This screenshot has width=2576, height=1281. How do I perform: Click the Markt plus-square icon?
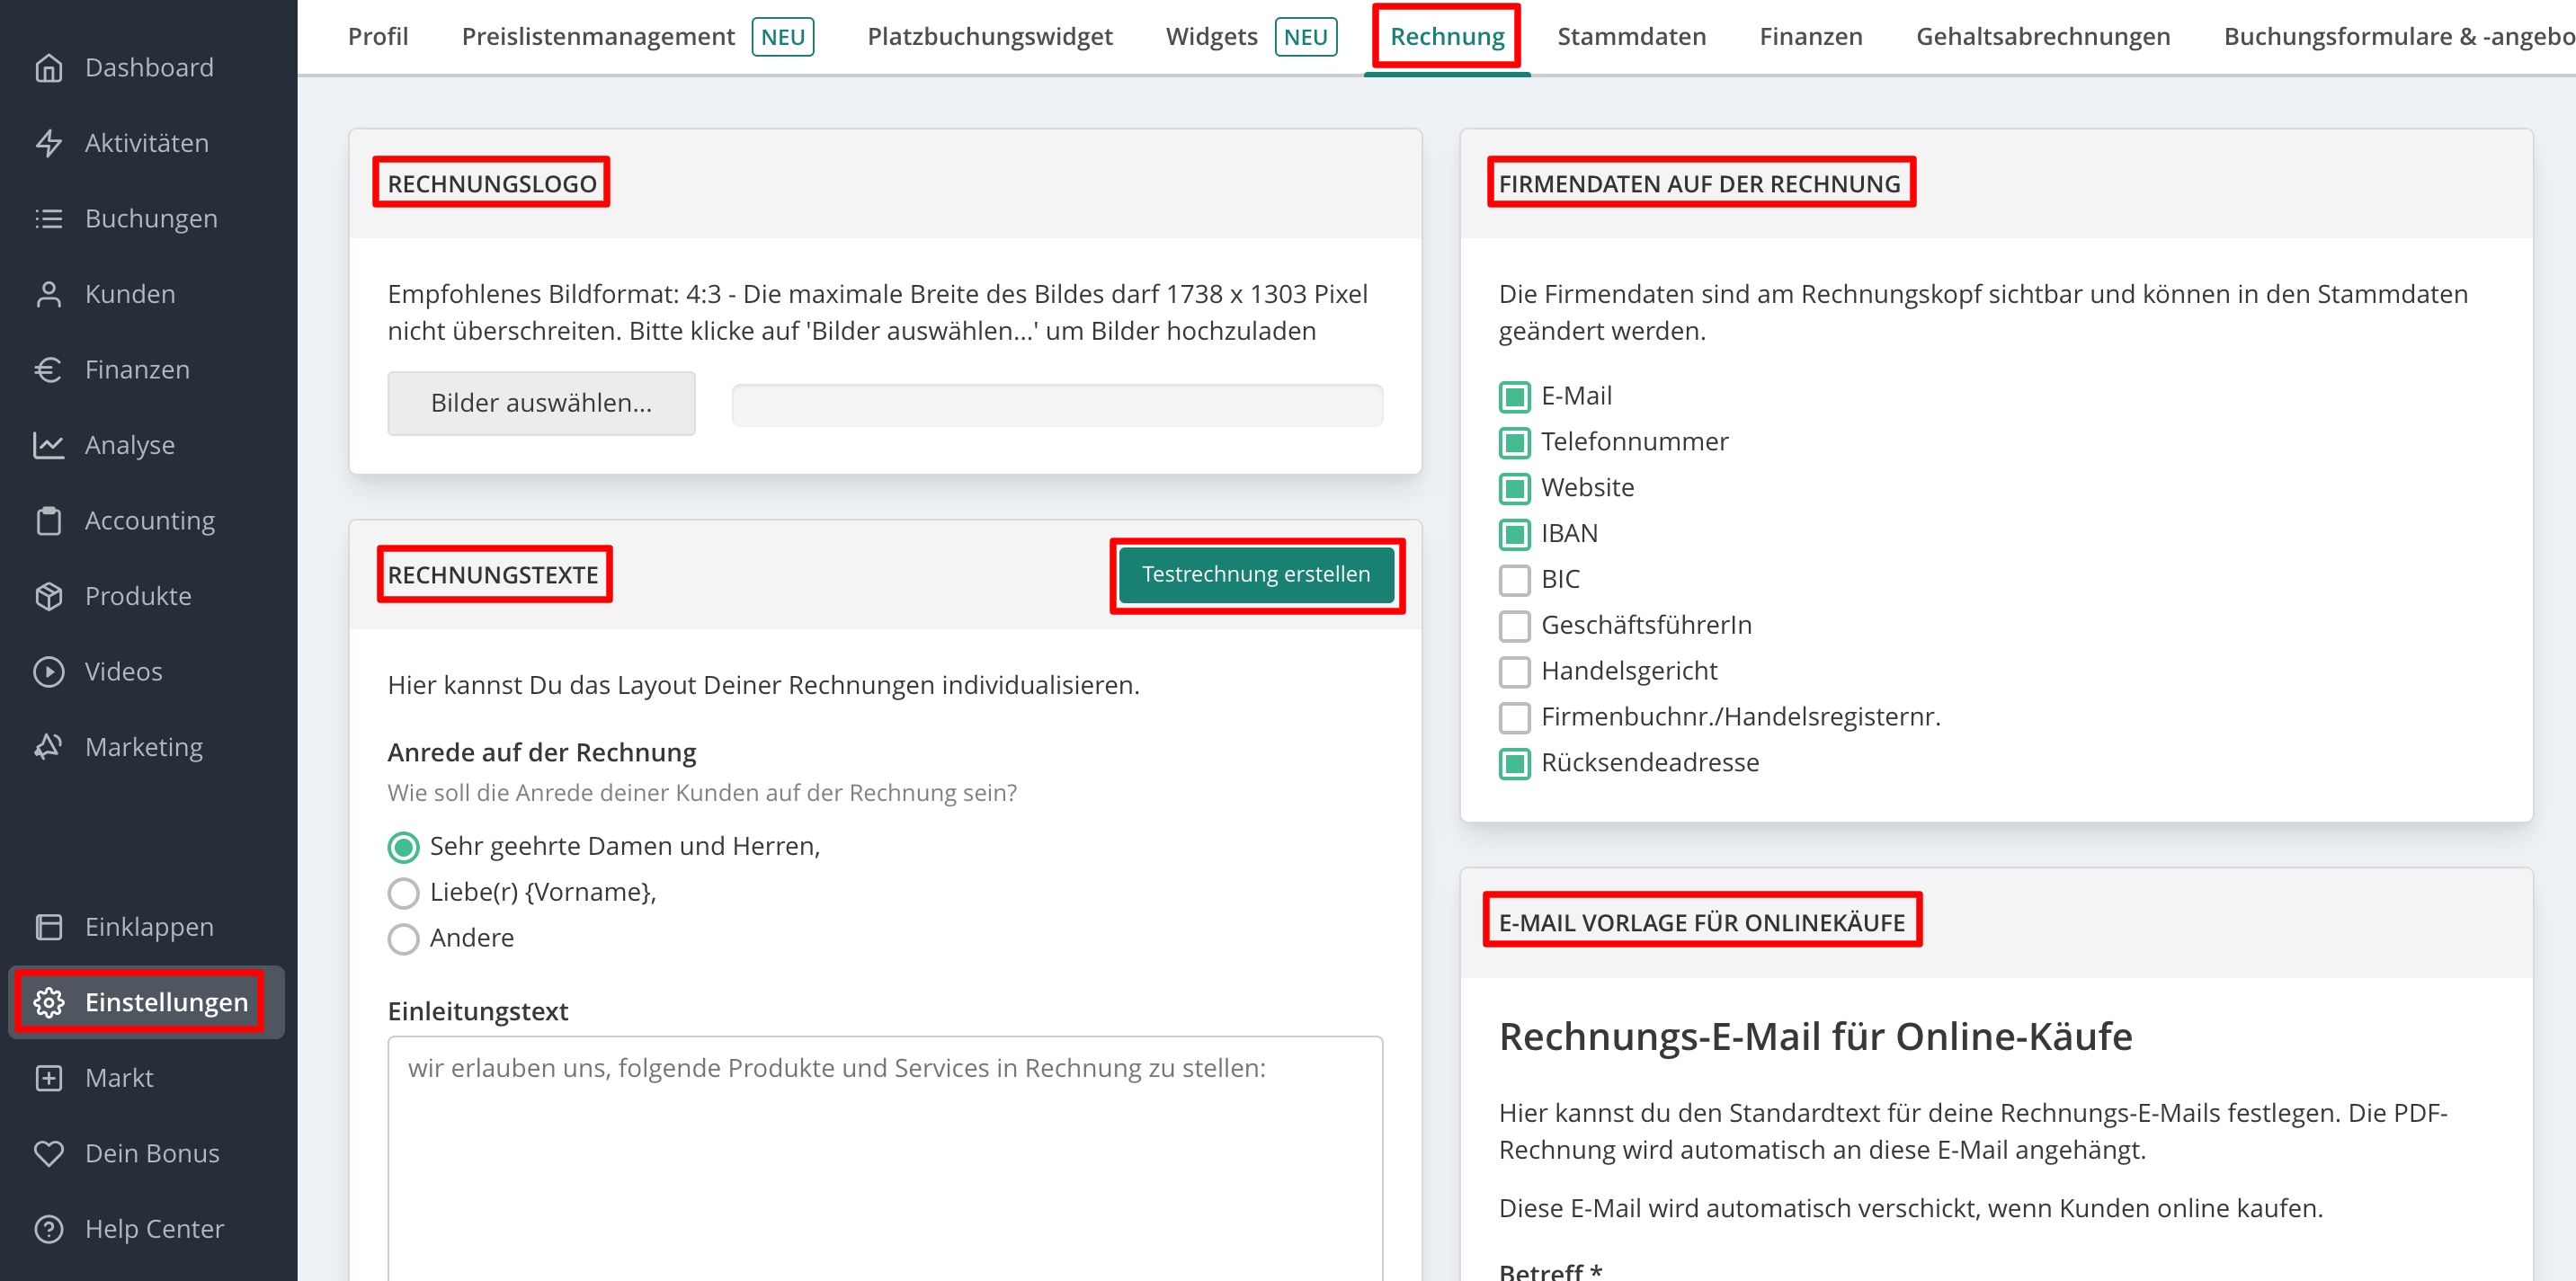48,1078
